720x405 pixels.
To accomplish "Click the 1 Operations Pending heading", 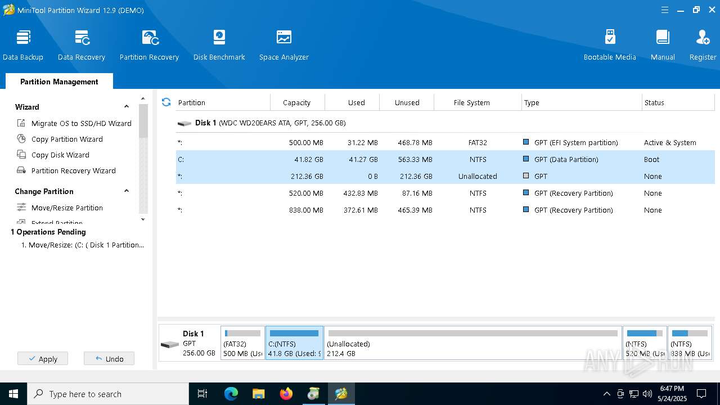I will (48, 232).
